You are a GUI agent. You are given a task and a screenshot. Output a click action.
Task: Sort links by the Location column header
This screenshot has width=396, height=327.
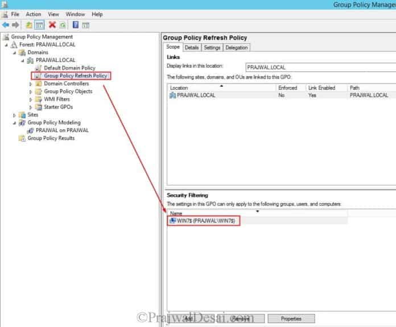[222, 88]
